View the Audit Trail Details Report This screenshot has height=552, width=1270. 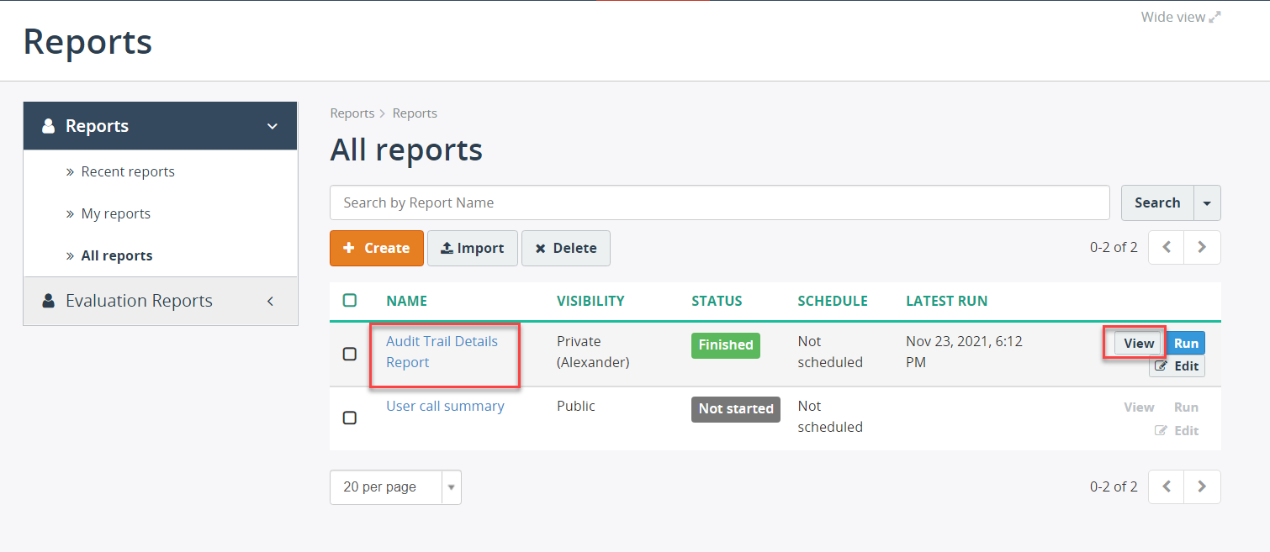point(1139,343)
